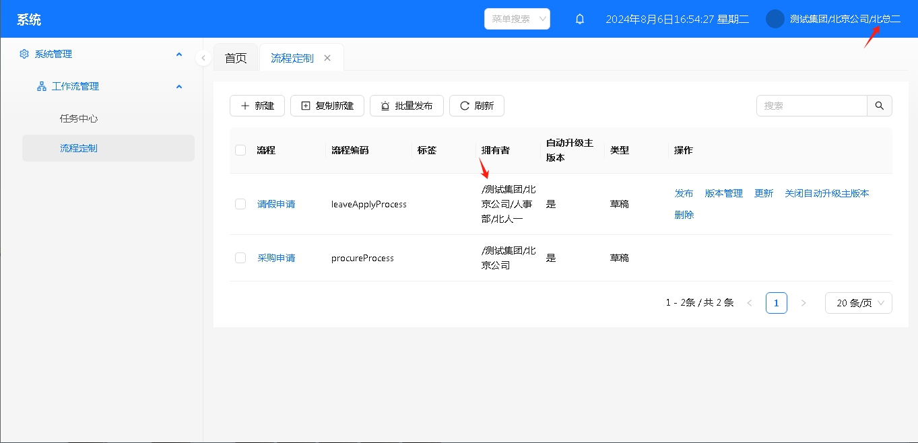Click 版本管理 for 请假申请
Image resolution: width=918 pixels, height=443 pixels.
tap(724, 193)
